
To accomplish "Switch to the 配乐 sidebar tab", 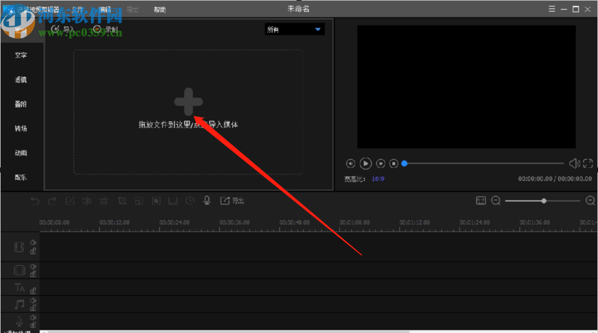I will [21, 177].
